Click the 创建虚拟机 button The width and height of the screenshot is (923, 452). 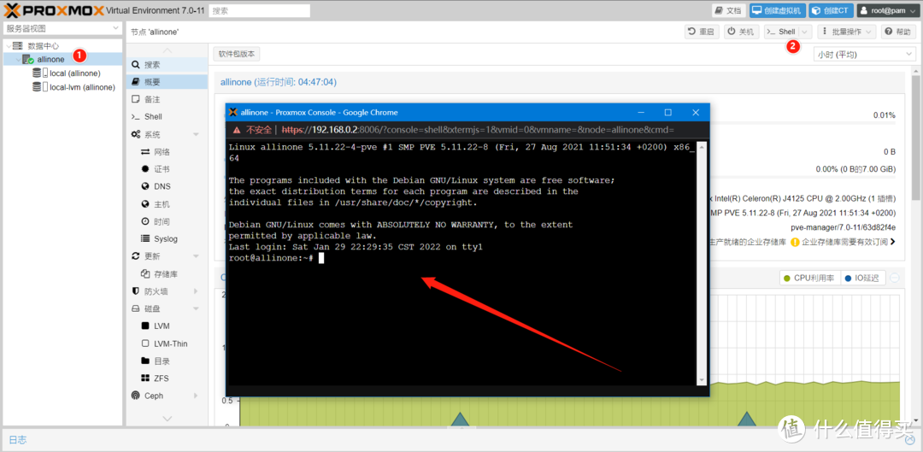(778, 10)
